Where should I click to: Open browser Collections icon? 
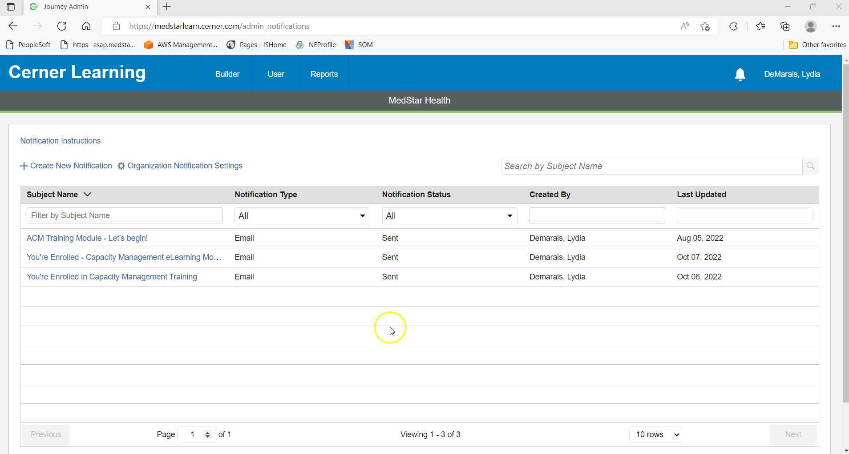[x=785, y=26]
